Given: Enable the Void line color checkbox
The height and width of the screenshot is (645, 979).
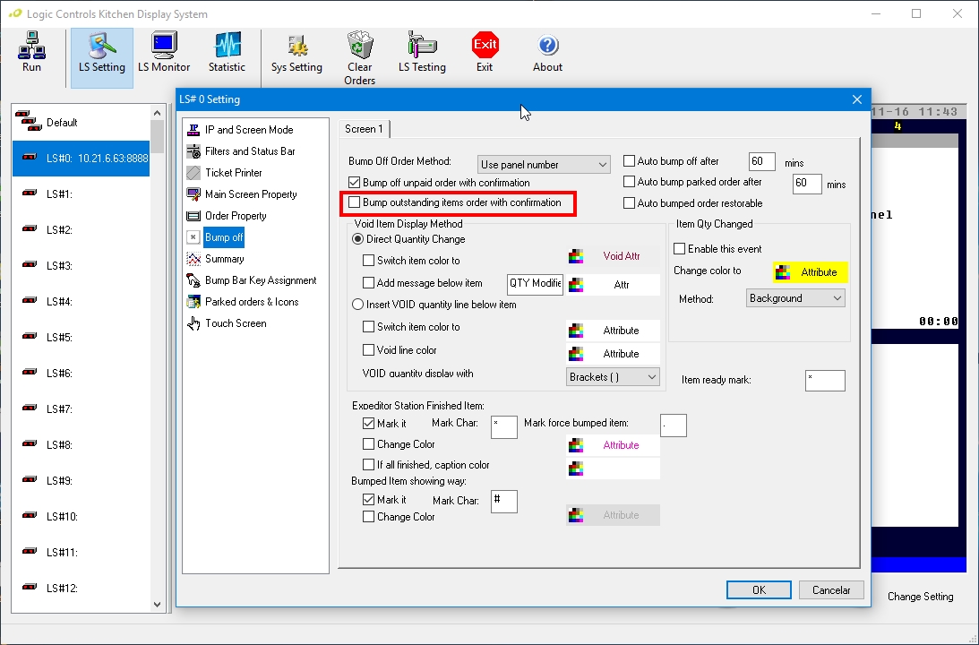Looking at the screenshot, I should click(x=368, y=350).
